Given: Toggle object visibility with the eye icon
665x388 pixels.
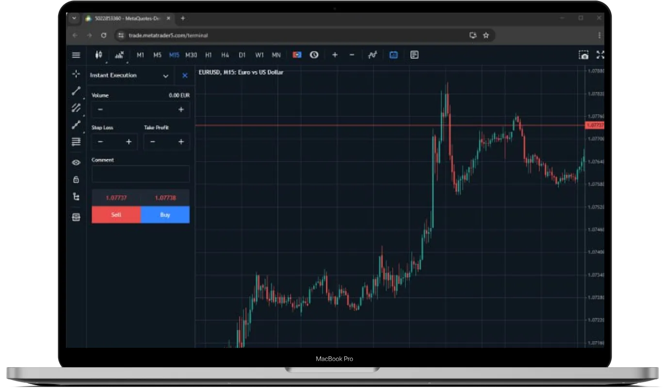Looking at the screenshot, I should pos(76,163).
